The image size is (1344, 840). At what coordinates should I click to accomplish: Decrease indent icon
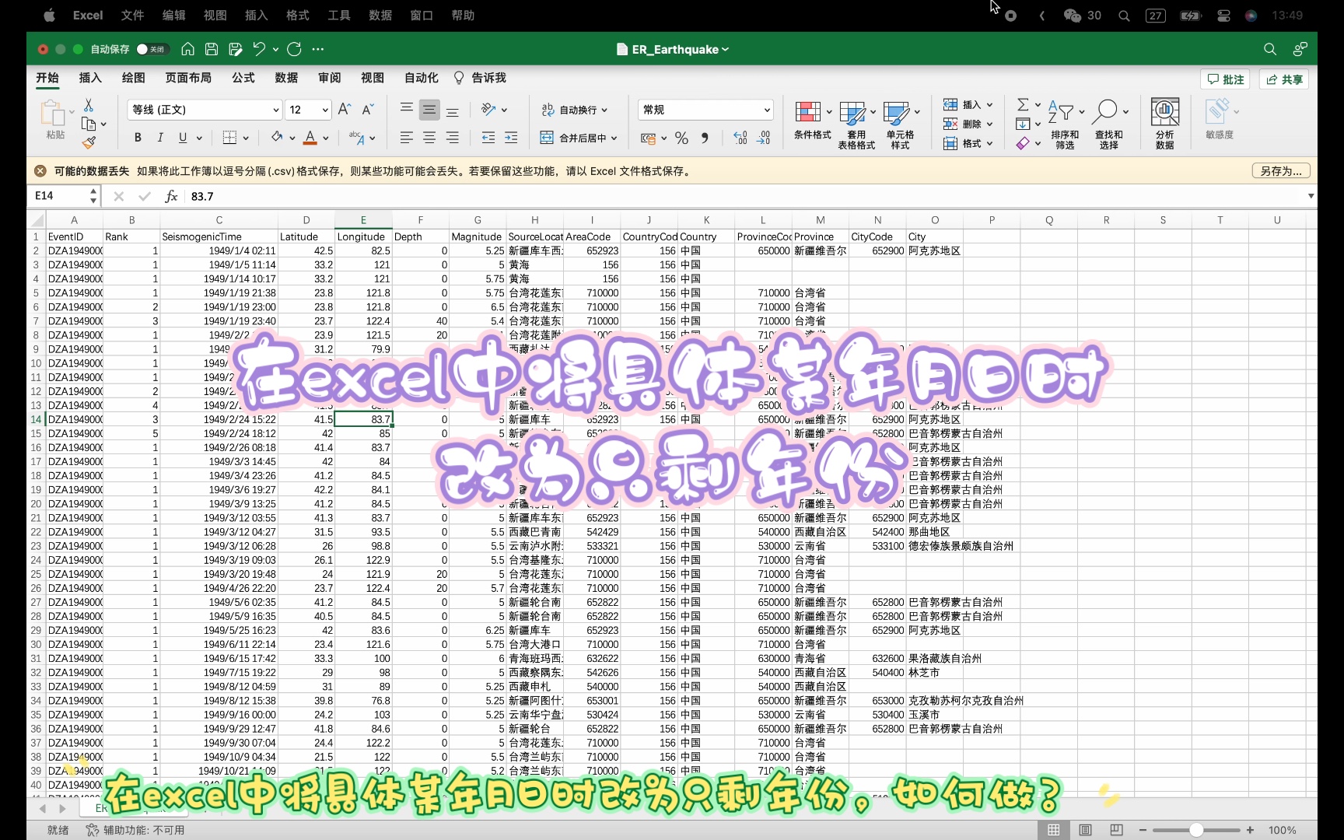[488, 138]
